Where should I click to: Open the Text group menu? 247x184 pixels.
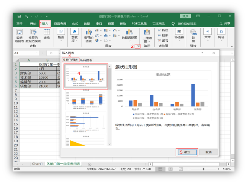pyautogui.click(x=208, y=35)
